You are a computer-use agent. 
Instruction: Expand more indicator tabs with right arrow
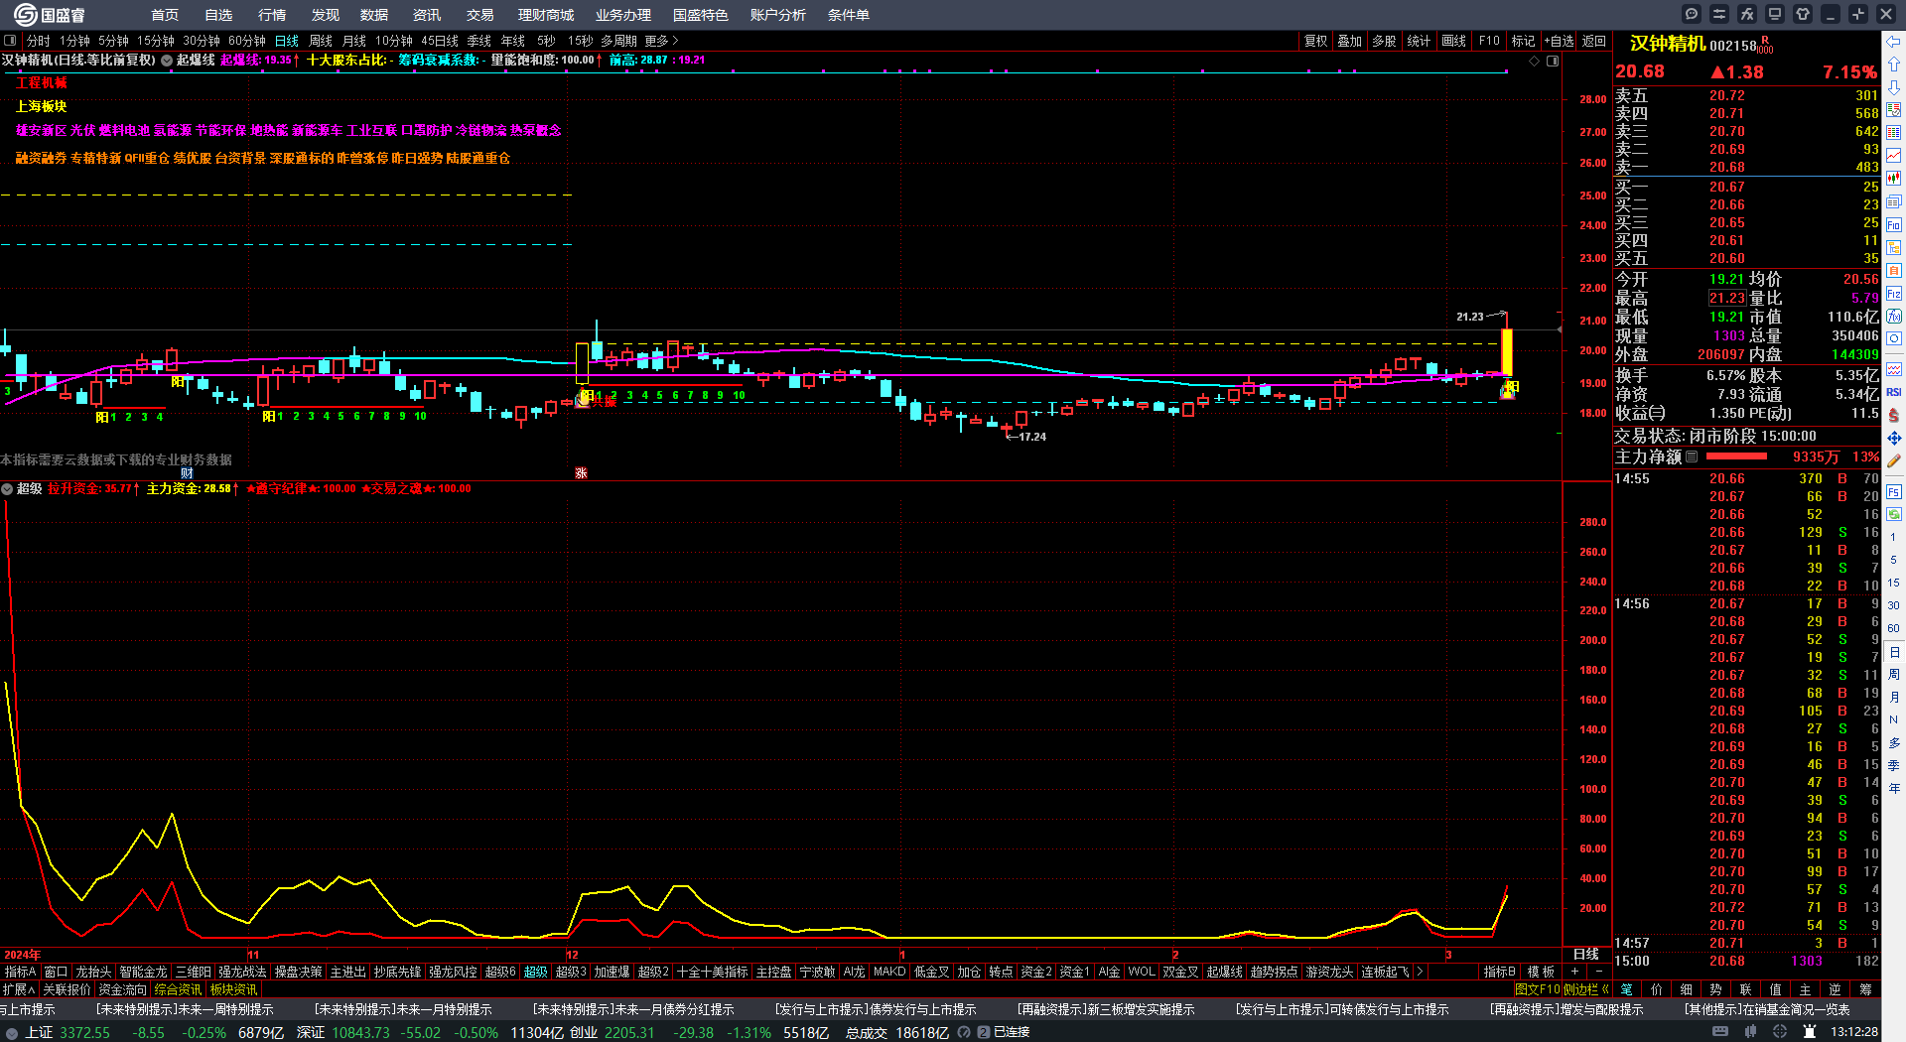[x=1421, y=972]
